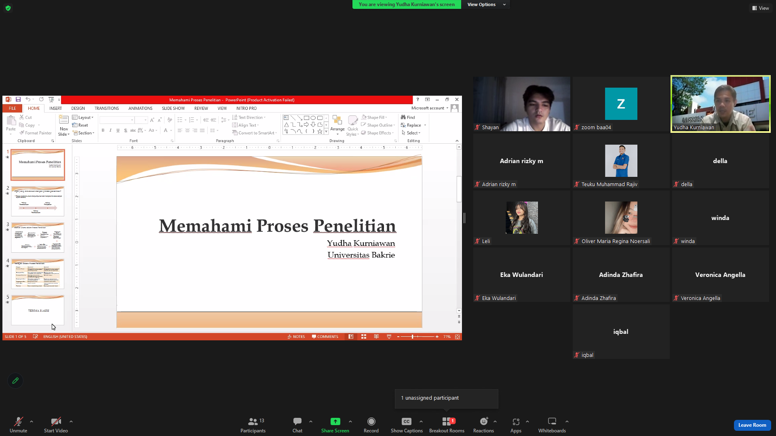Screen dimensions: 776x436
Task: Open the Shape Fill dropdown
Action: pos(374,117)
